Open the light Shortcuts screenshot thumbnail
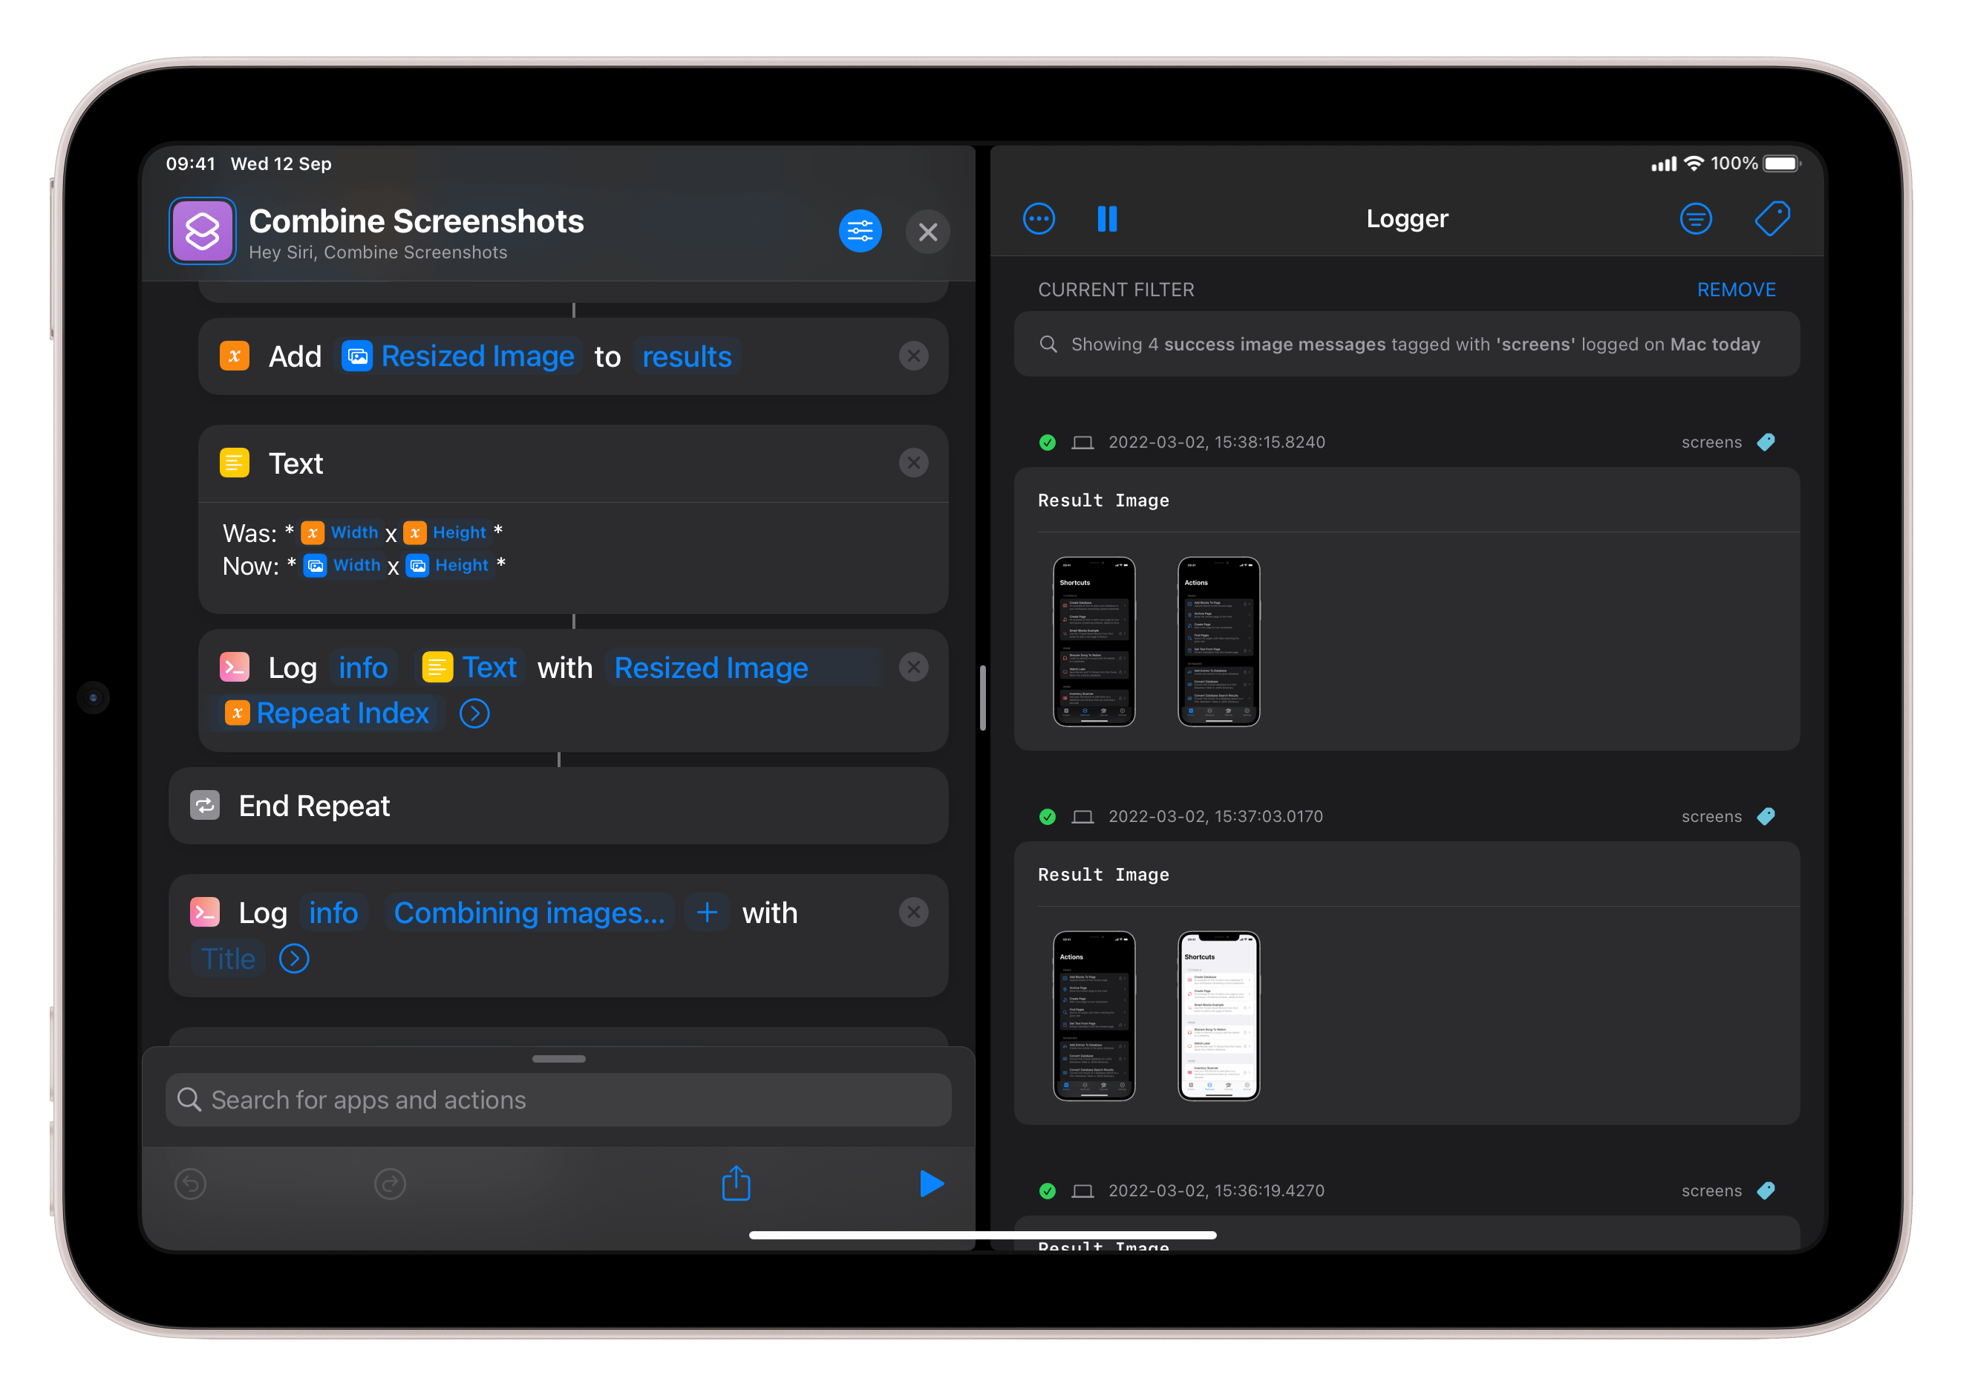The height and width of the screenshot is (1396, 1966). (1218, 1015)
